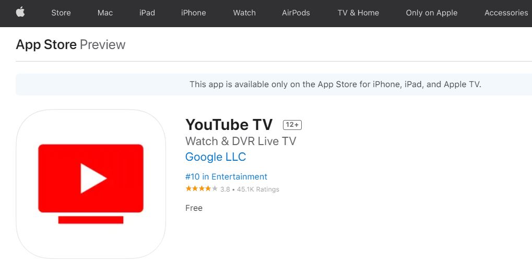Open the Watch navigation item
Screen dimensions: 532x262
244,13
